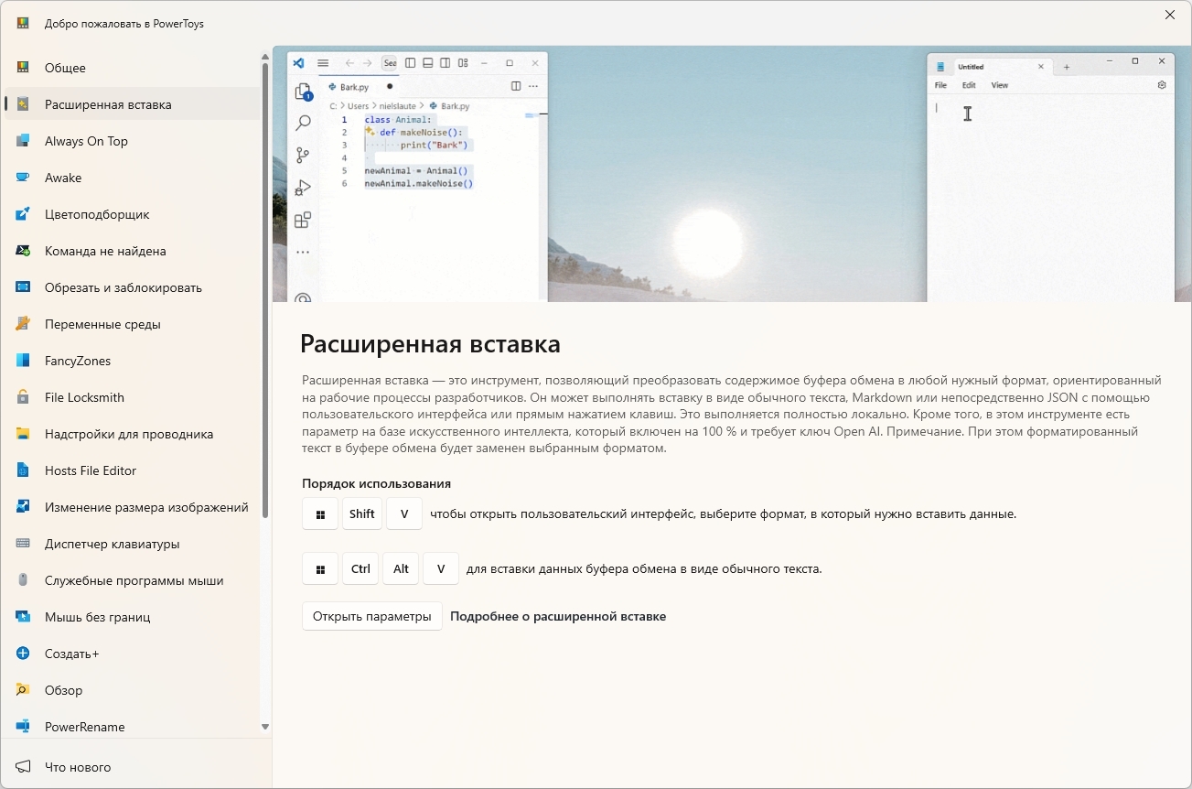Click the Команда не найдена icon
This screenshot has width=1192, height=789.
24,251
